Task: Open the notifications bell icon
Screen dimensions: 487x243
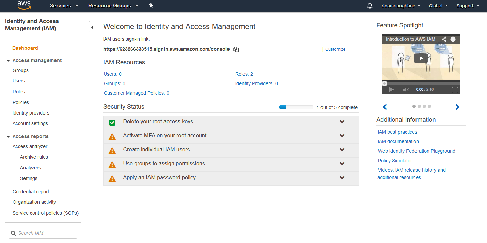Action: 370,6
